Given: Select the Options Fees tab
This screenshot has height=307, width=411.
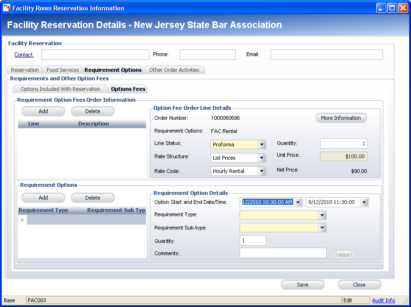Looking at the screenshot, I should [x=128, y=89].
